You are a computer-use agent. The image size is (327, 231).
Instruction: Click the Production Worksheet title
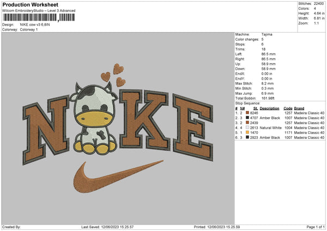[30, 4]
